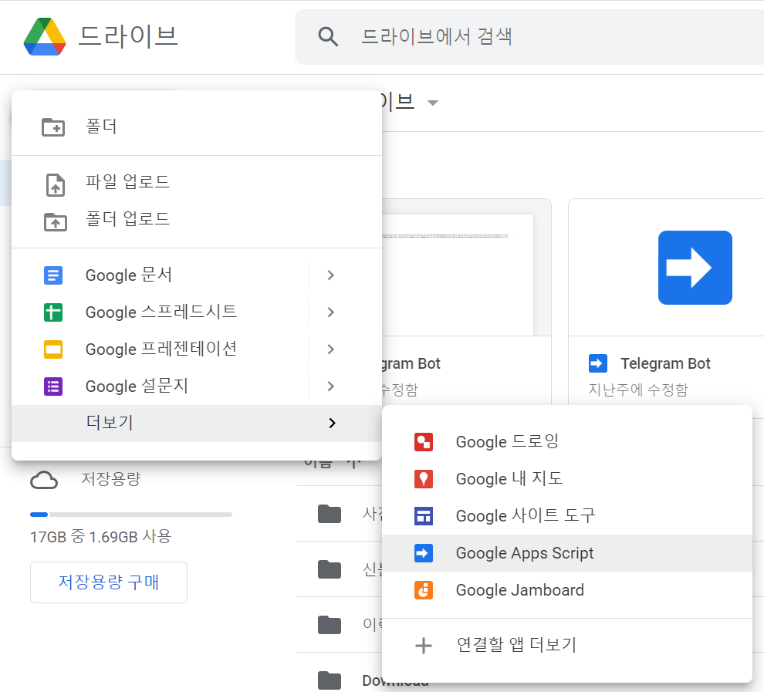Click the 저장용량 구매 button
This screenshot has width=764, height=692.
click(109, 582)
